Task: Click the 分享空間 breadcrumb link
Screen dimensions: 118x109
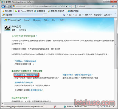Action: coord(23,30)
